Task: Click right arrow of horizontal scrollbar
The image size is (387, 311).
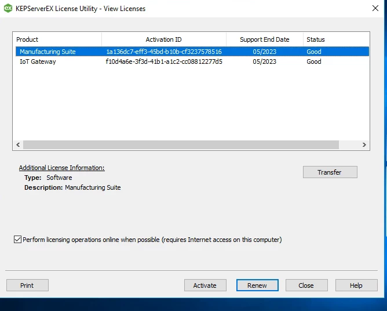Action: click(364, 144)
